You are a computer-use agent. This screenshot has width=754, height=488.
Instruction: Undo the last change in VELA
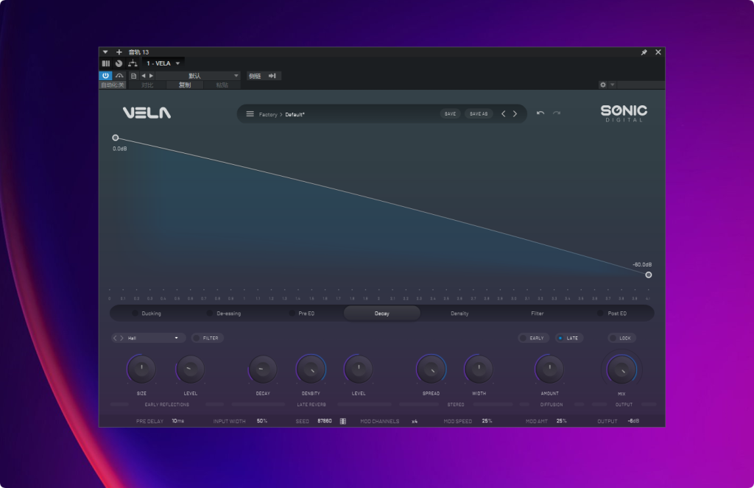point(540,113)
